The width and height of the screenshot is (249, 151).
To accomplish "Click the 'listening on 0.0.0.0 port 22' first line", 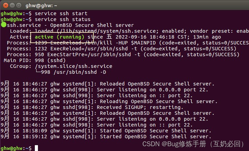I will pos(104,90).
